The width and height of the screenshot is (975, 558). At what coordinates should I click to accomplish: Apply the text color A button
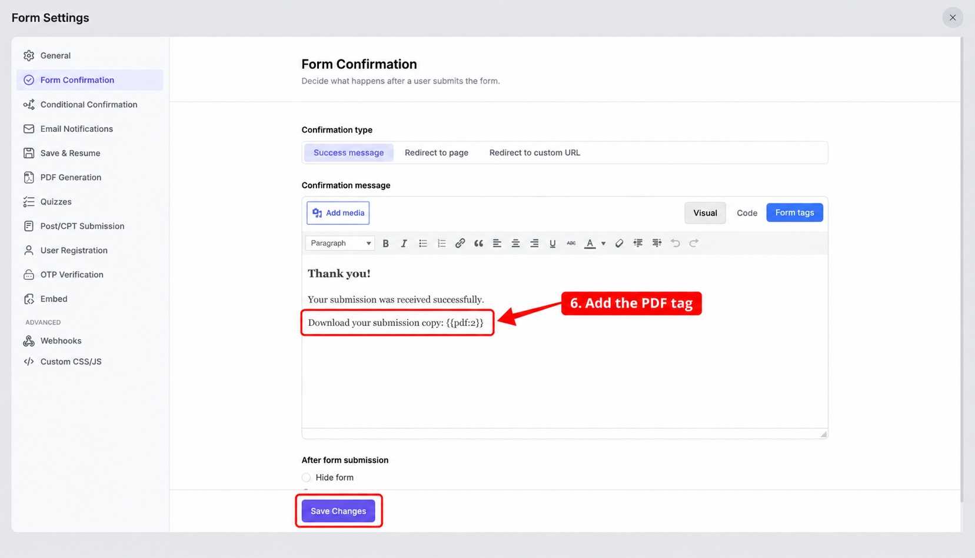click(590, 243)
